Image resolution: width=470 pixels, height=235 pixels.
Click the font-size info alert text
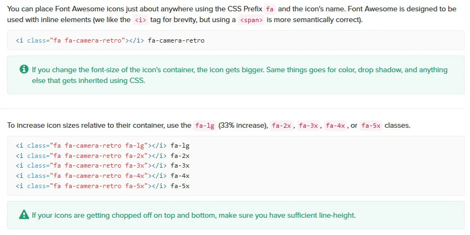tap(240, 75)
